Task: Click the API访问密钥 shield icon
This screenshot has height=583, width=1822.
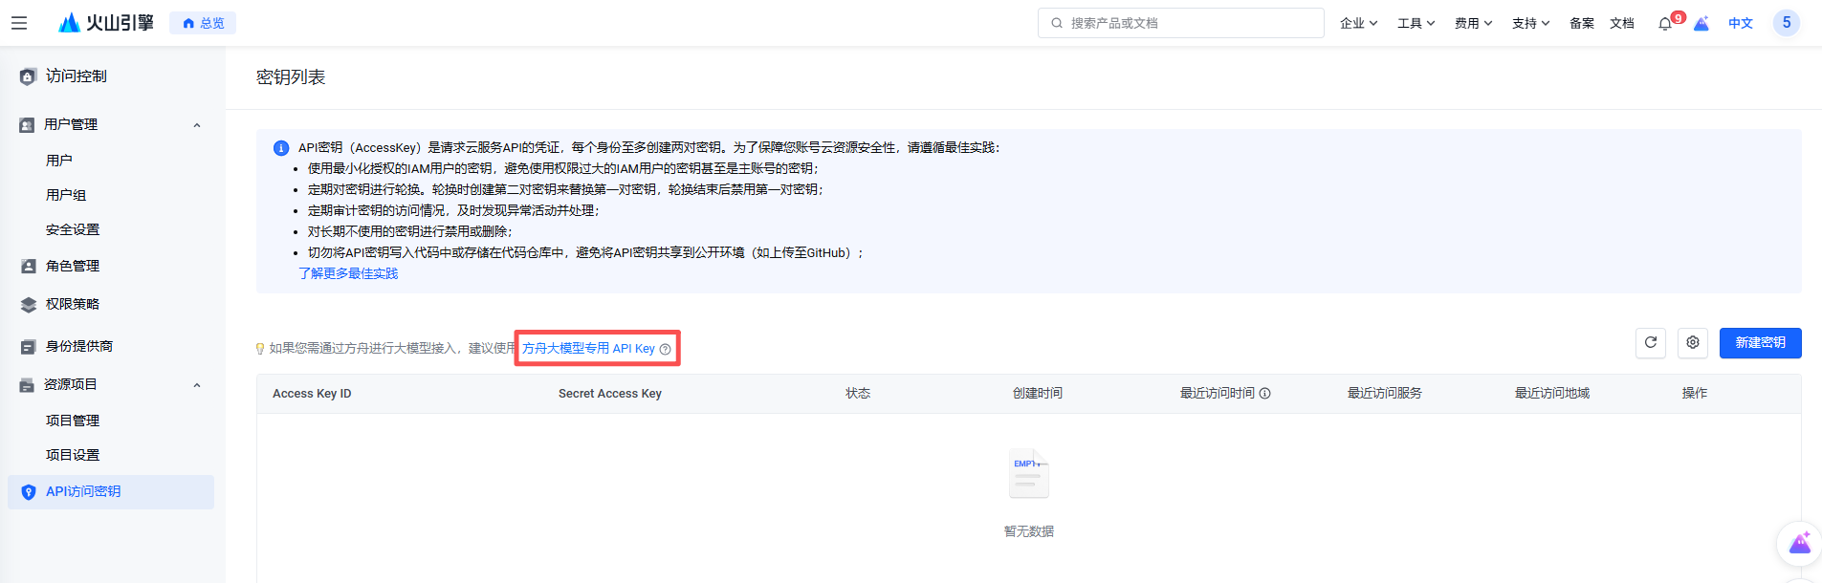Action: click(x=28, y=492)
